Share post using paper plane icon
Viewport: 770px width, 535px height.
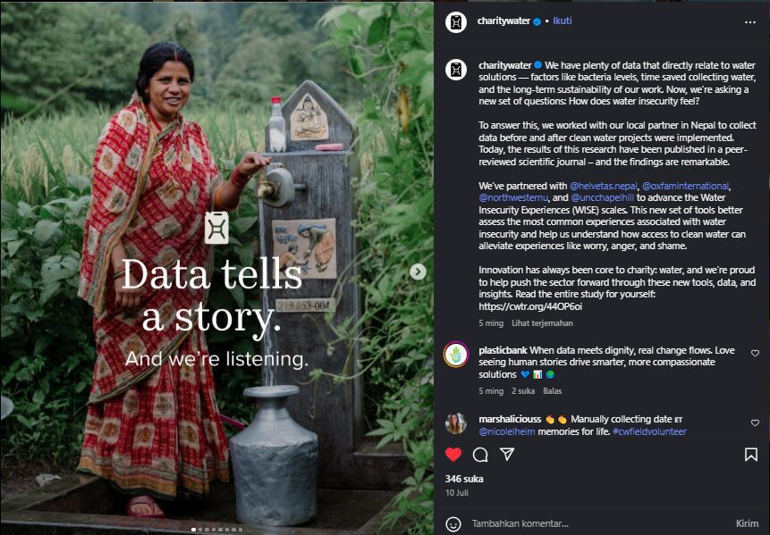coord(507,455)
